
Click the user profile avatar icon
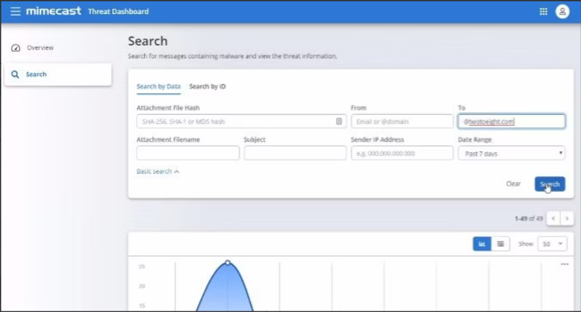[562, 11]
